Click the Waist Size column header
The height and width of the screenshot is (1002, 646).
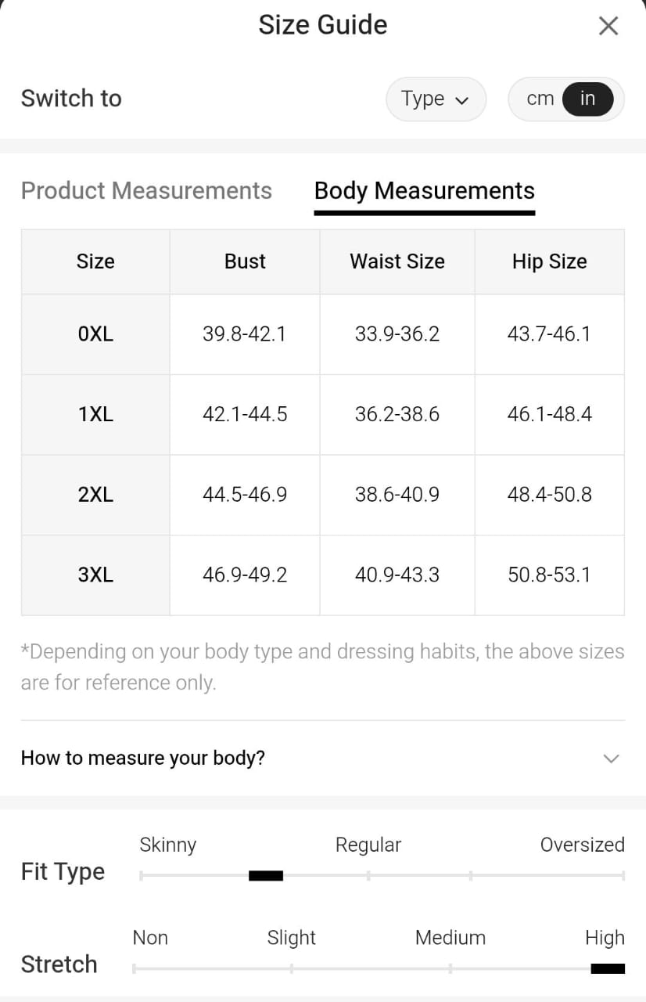[x=397, y=261]
